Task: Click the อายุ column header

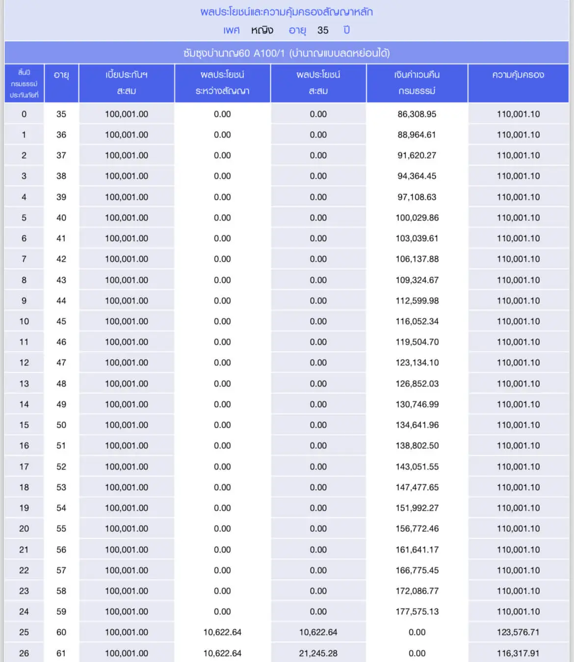Action: [61, 83]
